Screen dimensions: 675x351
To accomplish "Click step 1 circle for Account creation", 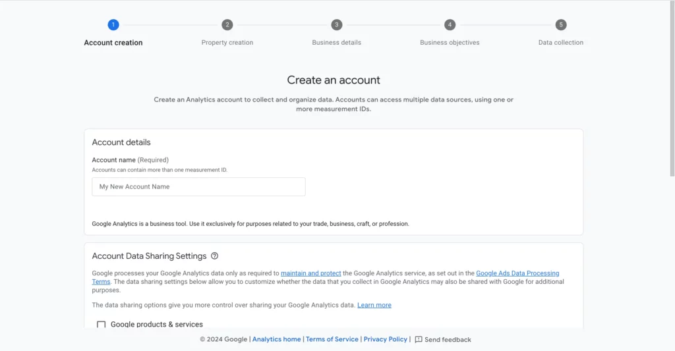I will tap(113, 25).
